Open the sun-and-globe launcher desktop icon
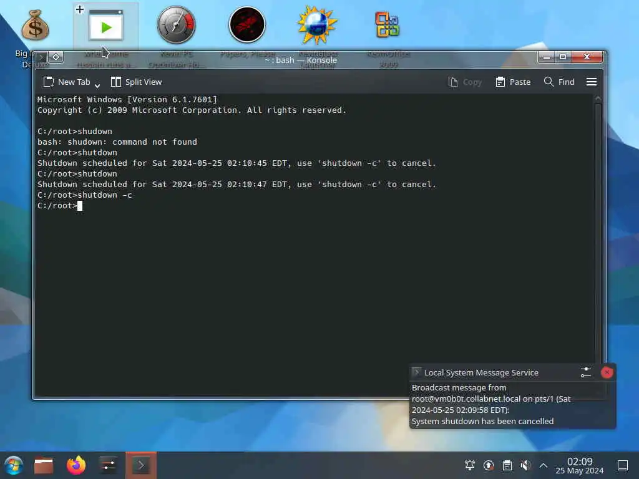 (x=318, y=25)
